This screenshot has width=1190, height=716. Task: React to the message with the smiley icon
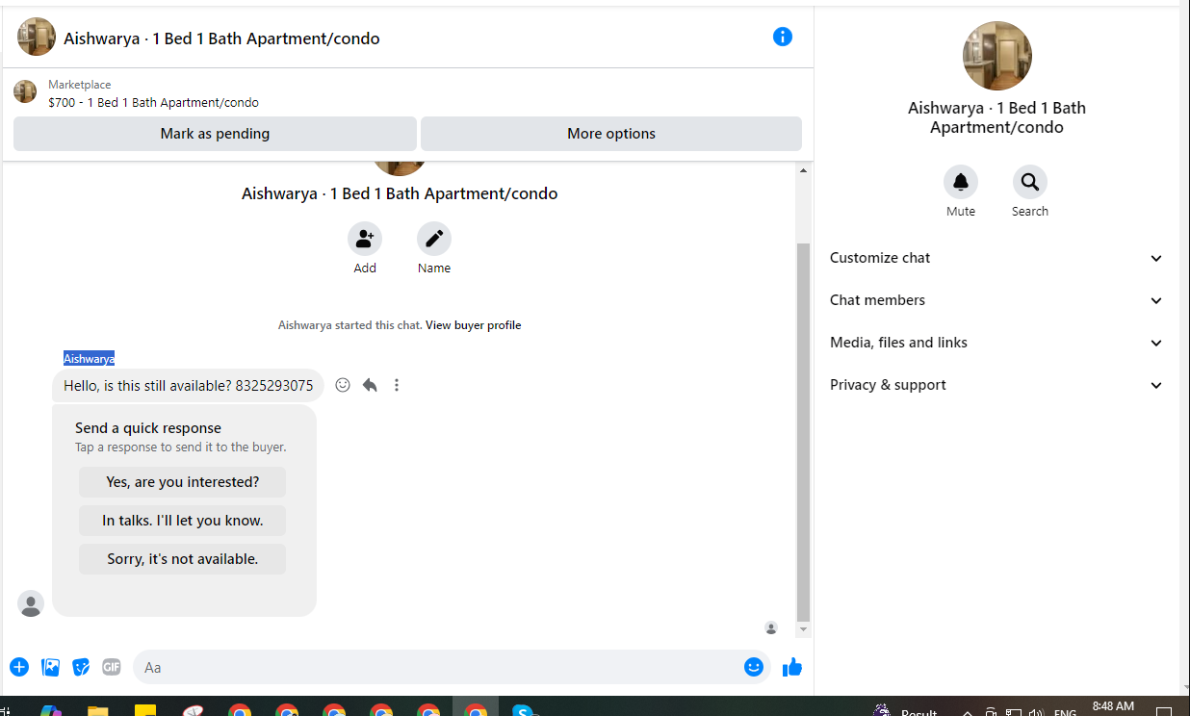pos(343,385)
